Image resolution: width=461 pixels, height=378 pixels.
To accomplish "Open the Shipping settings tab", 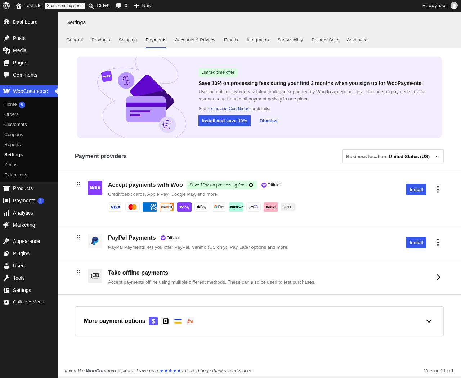I will 128,40.
